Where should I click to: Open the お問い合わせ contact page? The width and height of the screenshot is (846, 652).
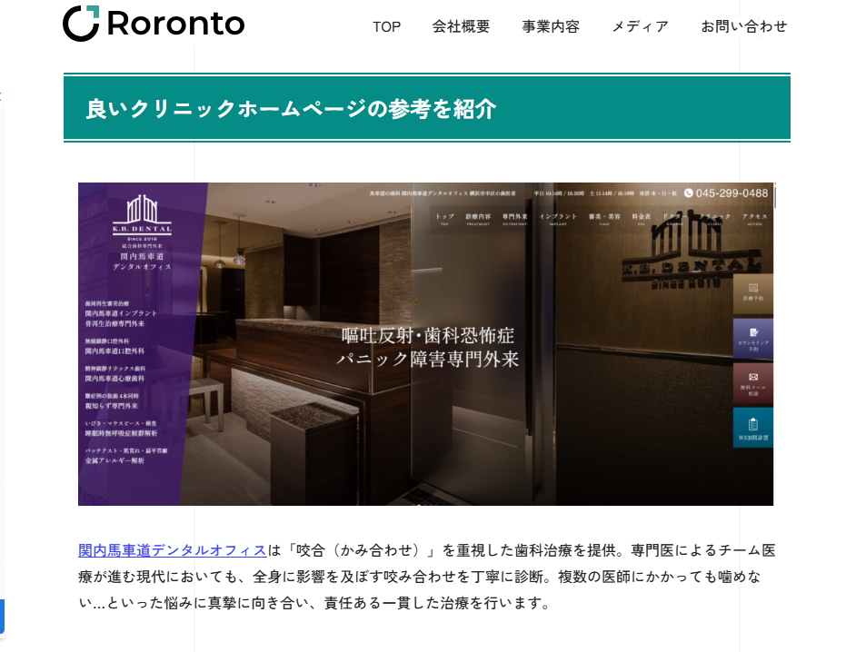click(743, 27)
